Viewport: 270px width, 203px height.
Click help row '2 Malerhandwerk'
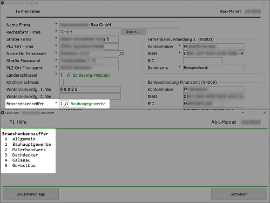(x=25, y=150)
